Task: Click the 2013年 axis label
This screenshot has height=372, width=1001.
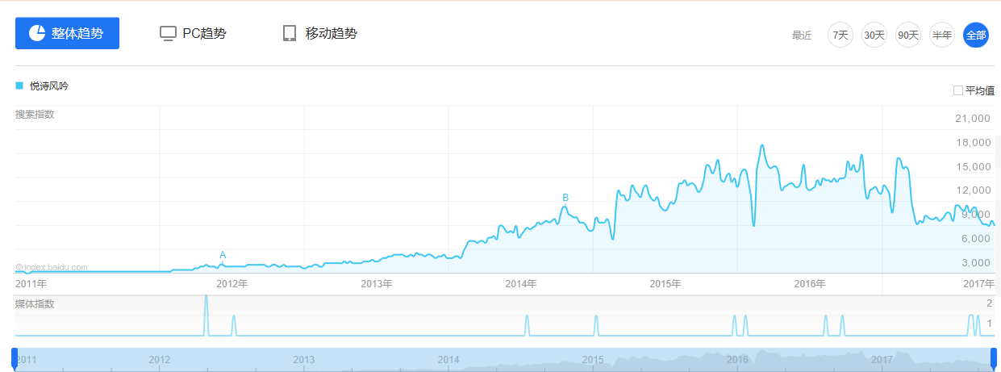Action: pyautogui.click(x=376, y=284)
